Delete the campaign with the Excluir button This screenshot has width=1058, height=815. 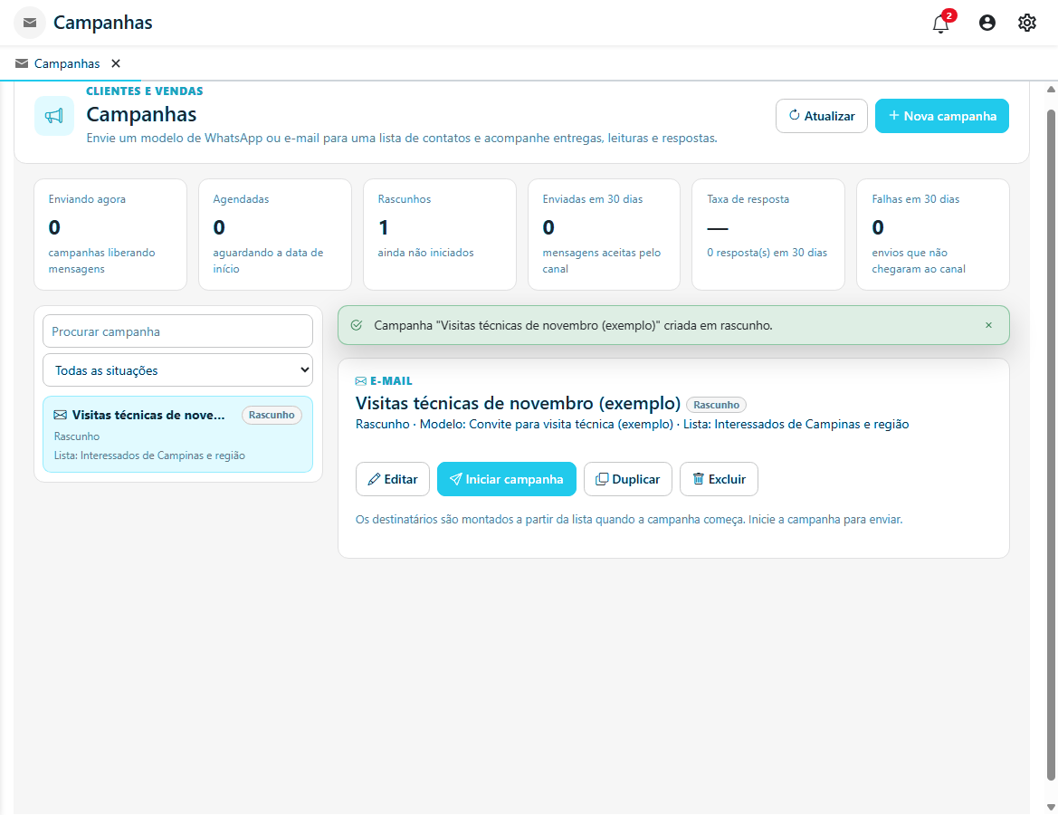pos(719,479)
